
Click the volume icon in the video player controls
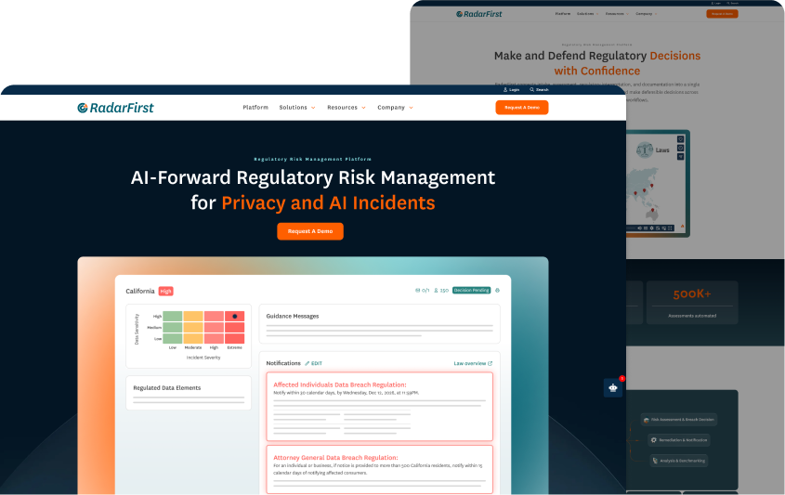pos(639,228)
